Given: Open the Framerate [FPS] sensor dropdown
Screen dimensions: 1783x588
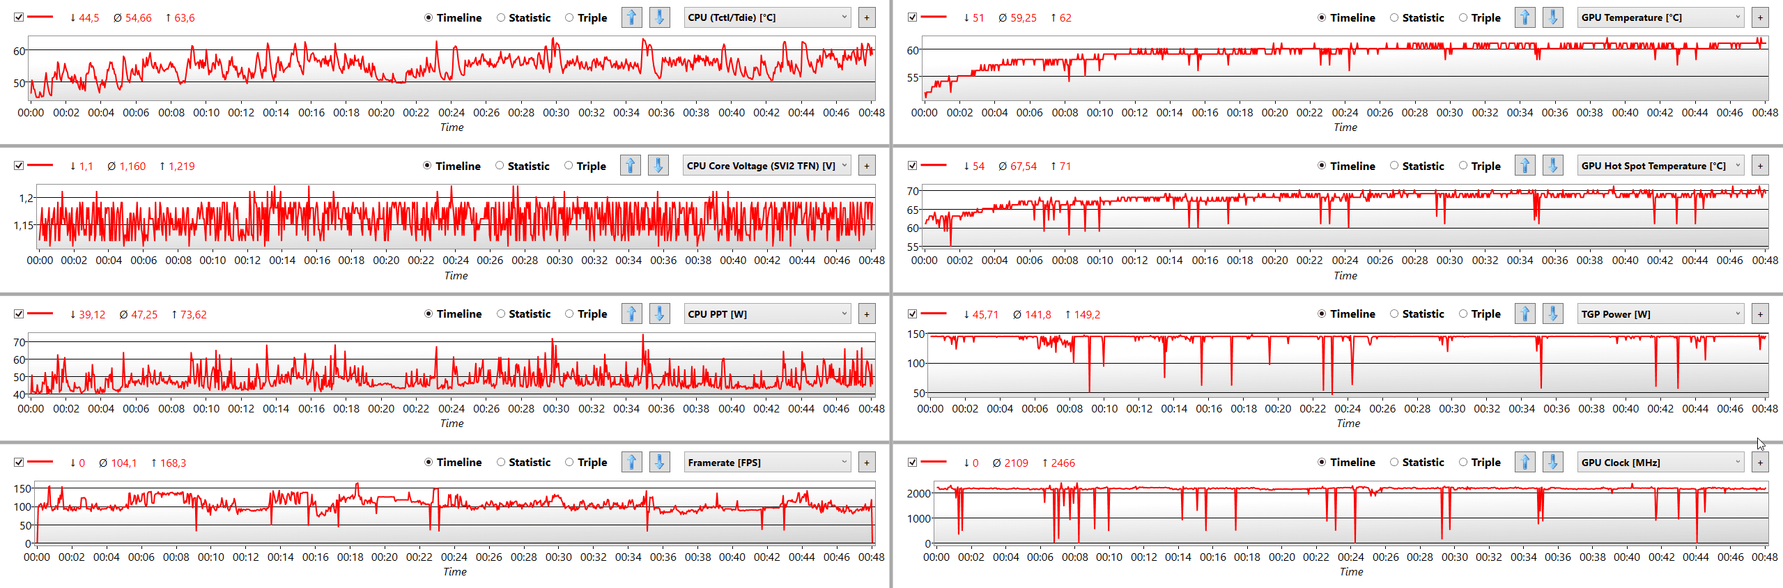Looking at the screenshot, I should tap(768, 463).
